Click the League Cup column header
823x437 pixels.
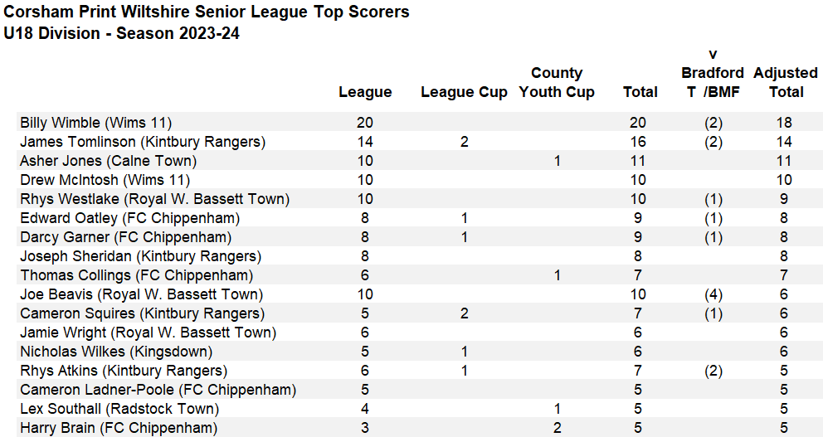click(x=464, y=92)
